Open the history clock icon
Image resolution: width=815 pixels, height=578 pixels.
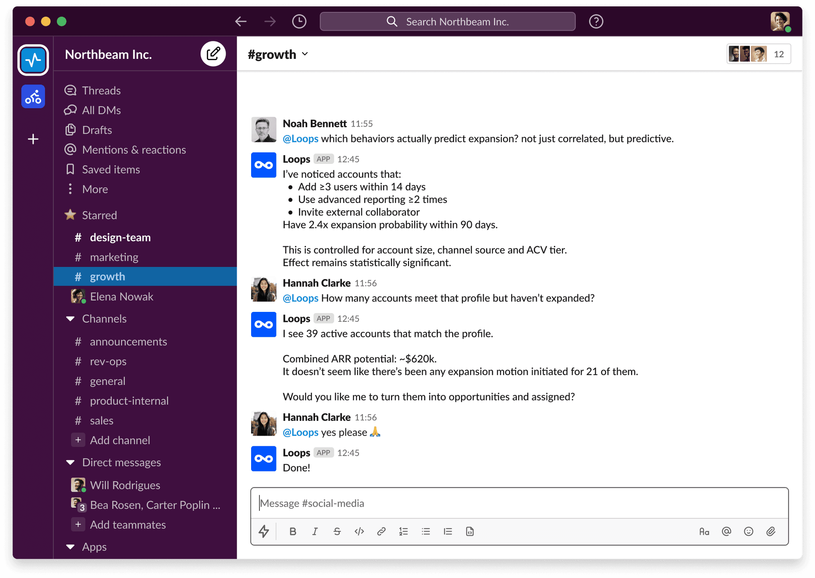[299, 21]
